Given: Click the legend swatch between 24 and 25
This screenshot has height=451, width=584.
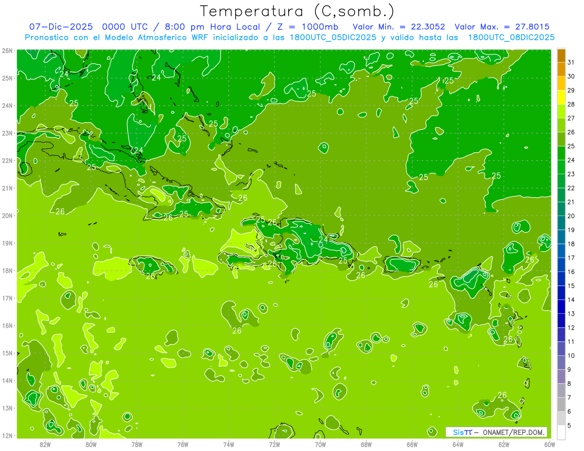Looking at the screenshot, I should 561,153.
